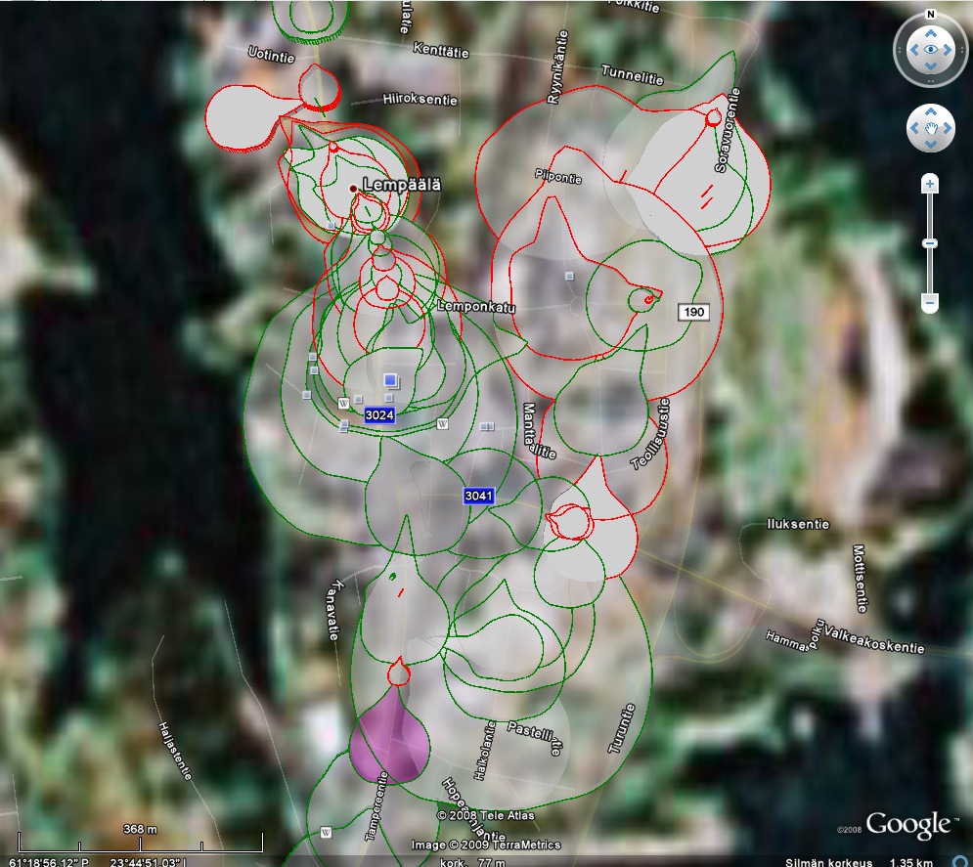This screenshot has width=973, height=867.
Task: Click the Iluksentie street label
Action: pos(798,524)
